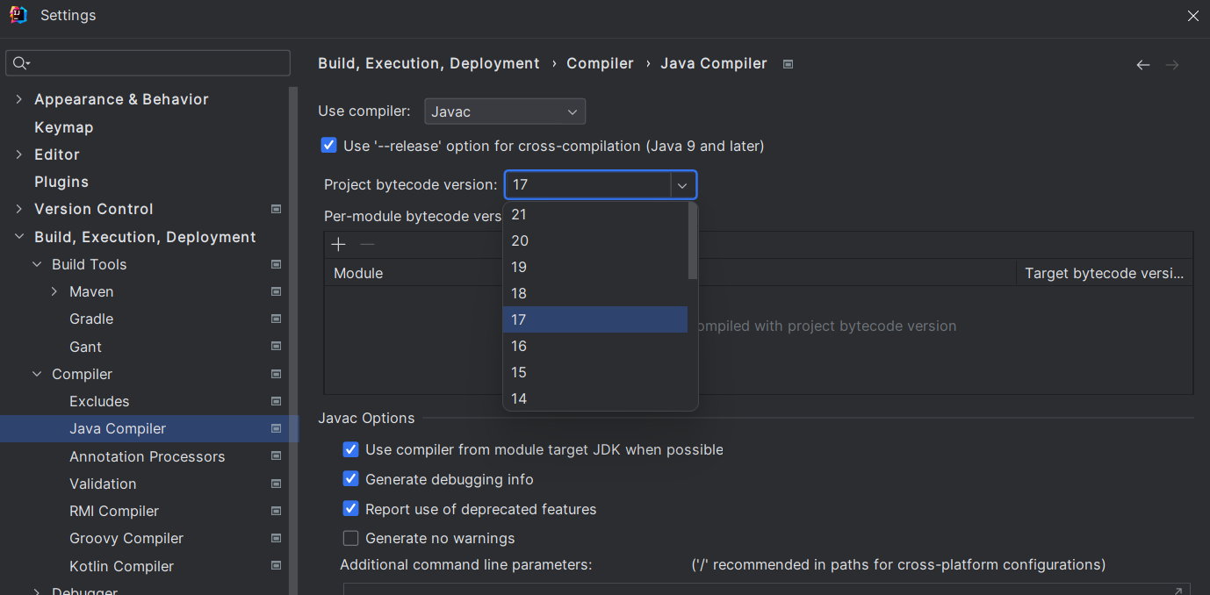Expand the Version Control section
Viewport: 1210px width, 595px height.
pyautogui.click(x=19, y=209)
